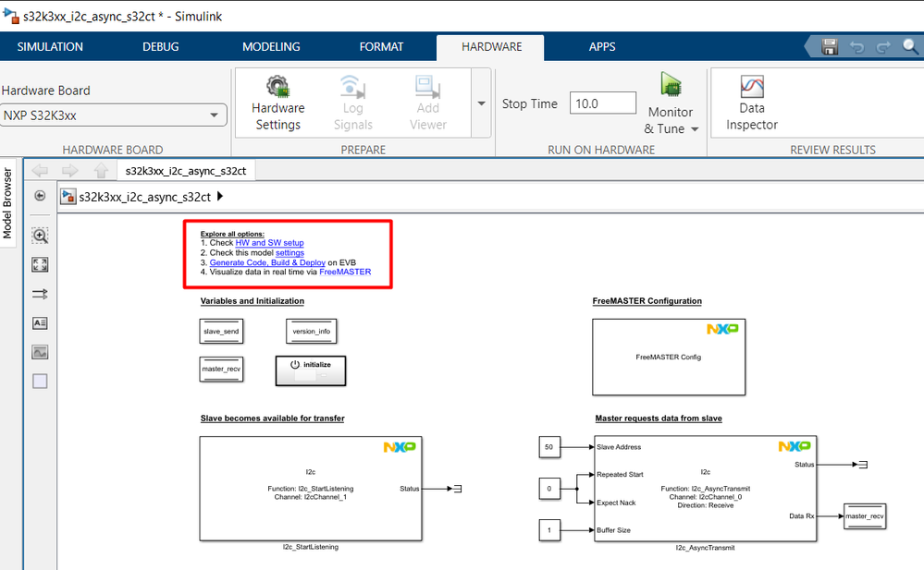Viewport: 924px width, 570px height.
Task: Switch to the MODELING tab
Action: click(x=271, y=46)
